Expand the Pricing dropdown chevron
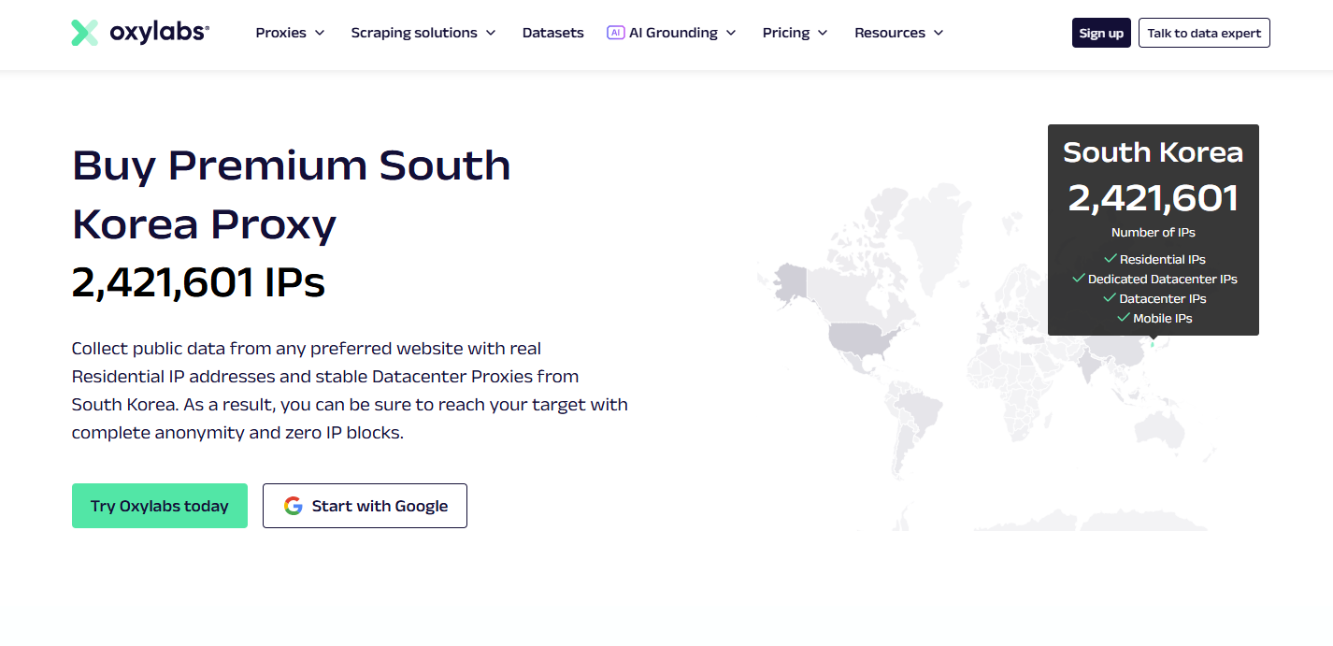 click(x=823, y=33)
